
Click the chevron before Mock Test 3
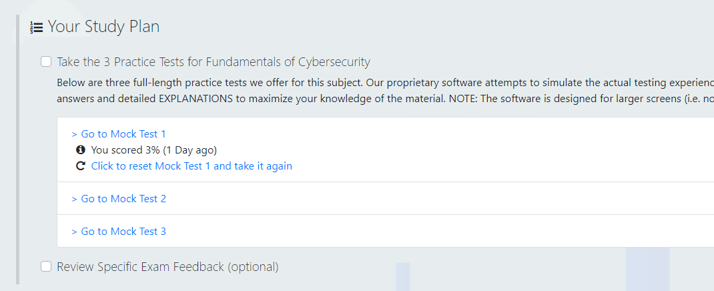[75, 232]
